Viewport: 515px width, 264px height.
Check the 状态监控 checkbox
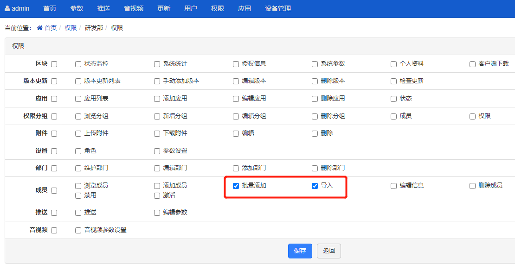coord(78,64)
